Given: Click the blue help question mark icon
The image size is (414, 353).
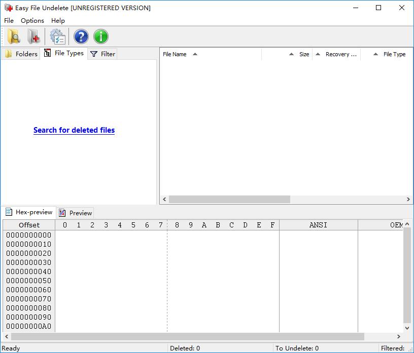Looking at the screenshot, I should click(81, 36).
